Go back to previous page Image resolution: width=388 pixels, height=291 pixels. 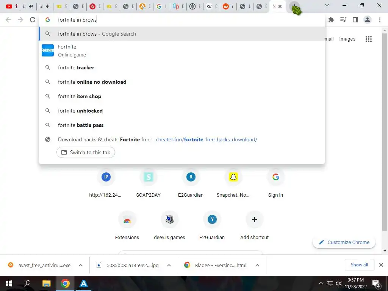pyautogui.click(x=8, y=20)
